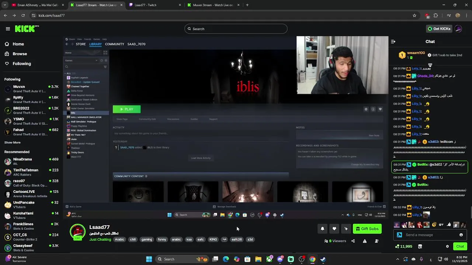Screen dimensions: 472x265
Task: Click the report warning triangle icon
Action: coord(365,241)
